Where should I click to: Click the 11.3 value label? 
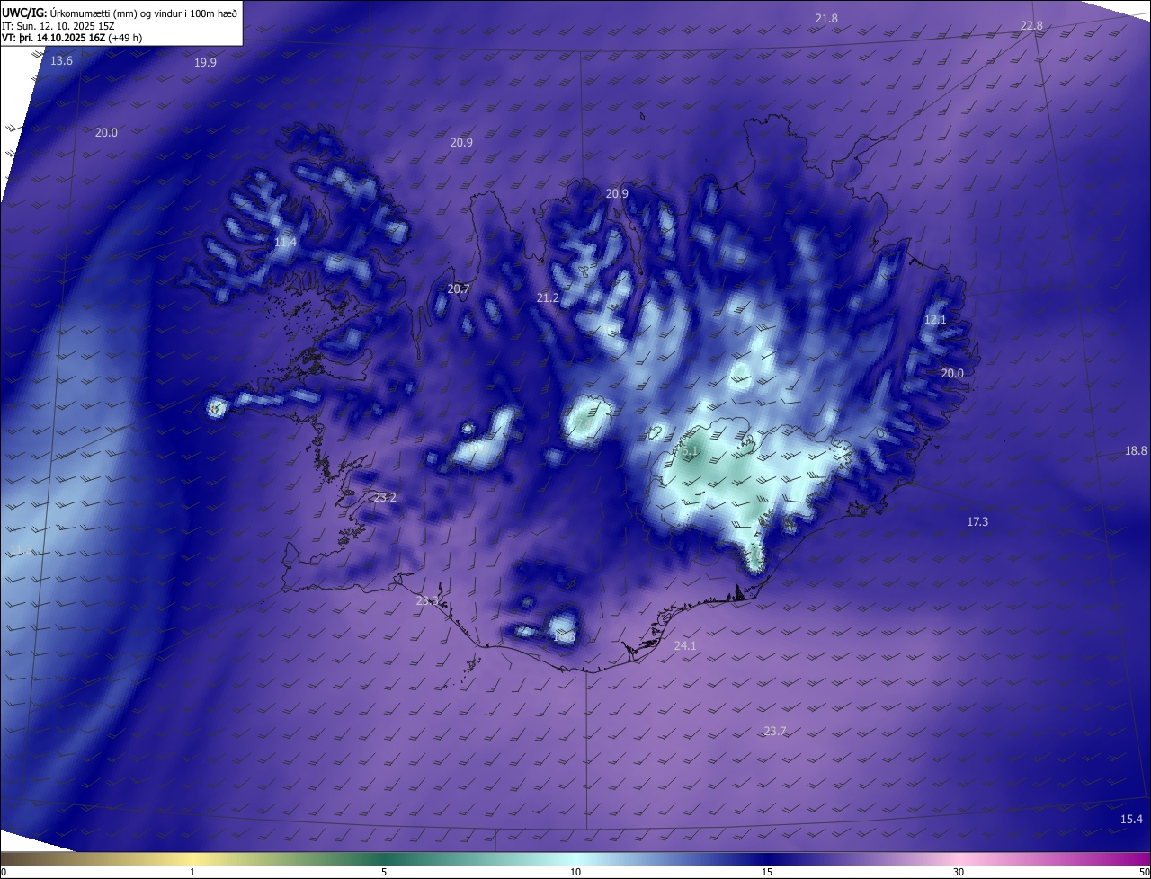tap(21, 549)
